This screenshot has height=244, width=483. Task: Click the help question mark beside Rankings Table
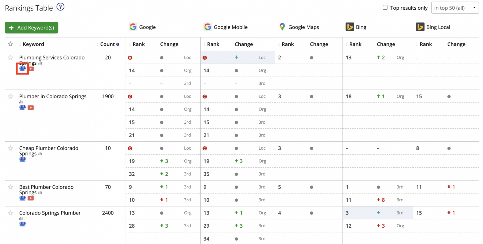(x=60, y=7)
